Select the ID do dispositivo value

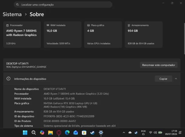pos(69,116)
